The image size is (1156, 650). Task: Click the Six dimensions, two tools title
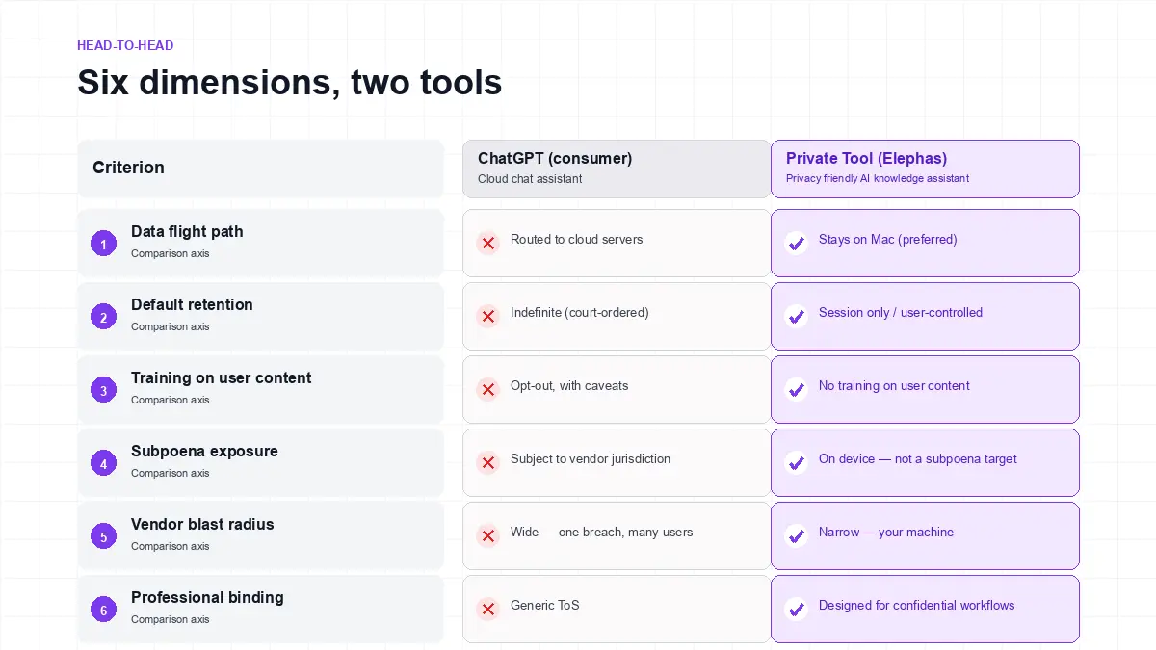click(289, 83)
